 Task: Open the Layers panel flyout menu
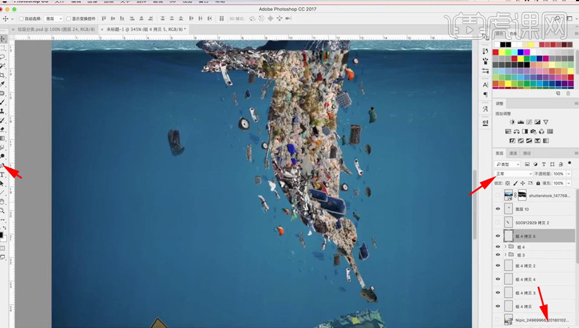pos(575,153)
